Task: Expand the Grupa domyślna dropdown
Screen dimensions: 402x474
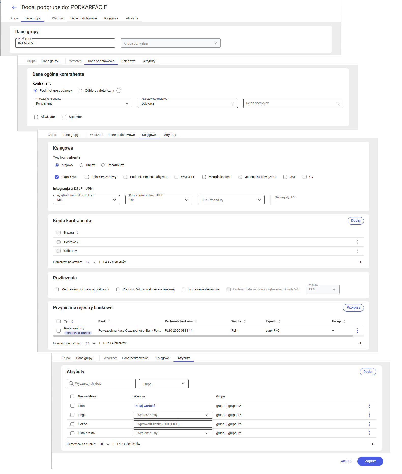Action: tap(170, 43)
